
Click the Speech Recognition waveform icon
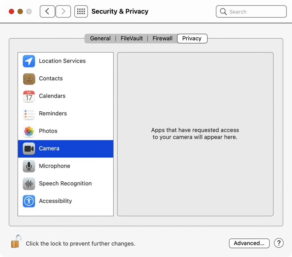coord(29,184)
